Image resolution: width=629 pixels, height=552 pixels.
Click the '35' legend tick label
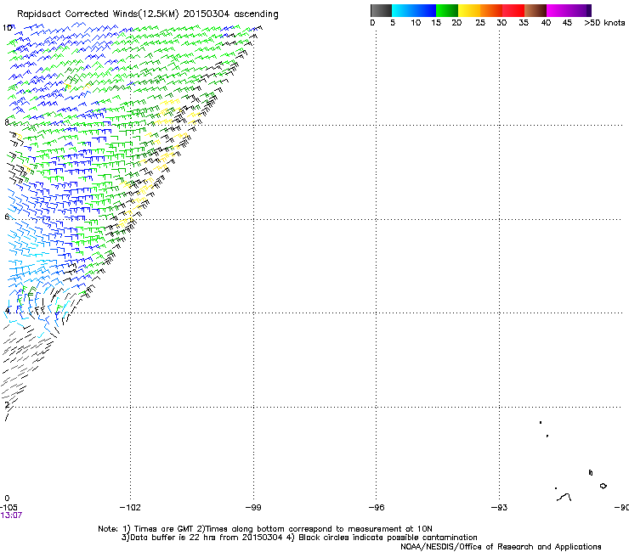[524, 23]
